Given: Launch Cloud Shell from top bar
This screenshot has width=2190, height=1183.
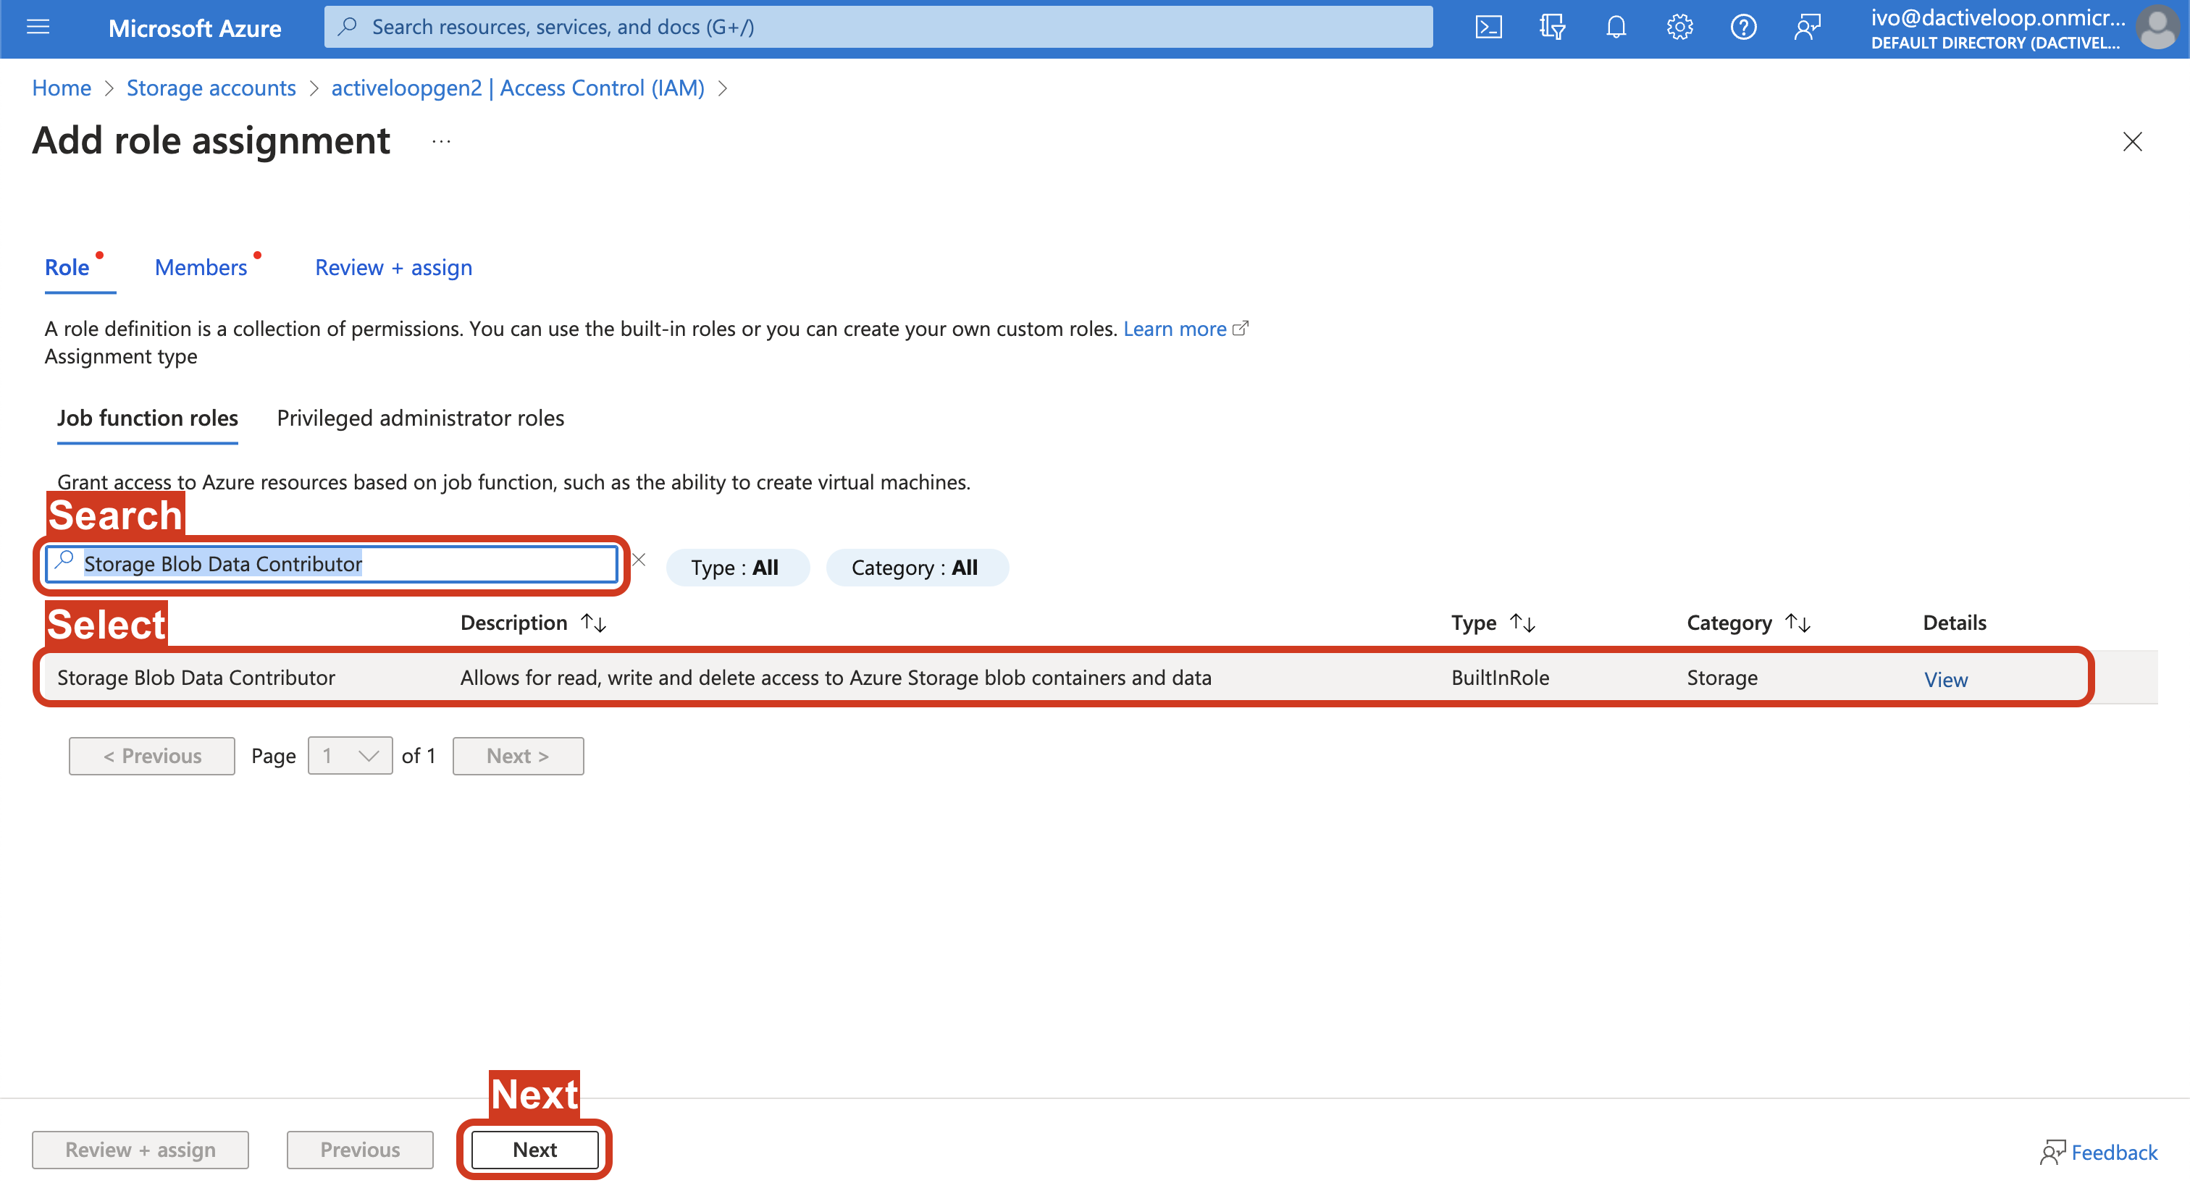Looking at the screenshot, I should 1488,28.
